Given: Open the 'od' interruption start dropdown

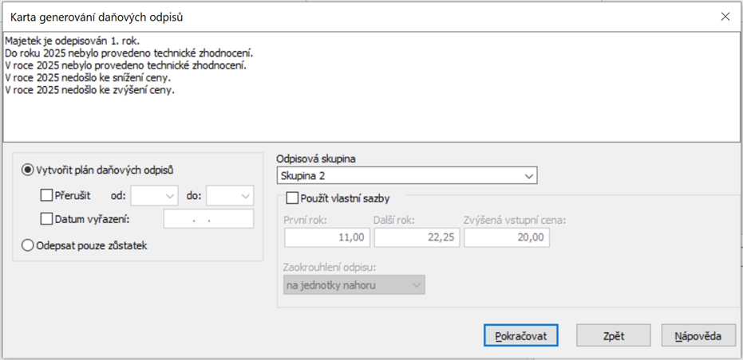Looking at the screenshot, I should coord(154,195).
